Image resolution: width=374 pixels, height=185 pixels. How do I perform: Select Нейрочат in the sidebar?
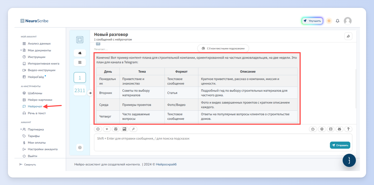35,106
